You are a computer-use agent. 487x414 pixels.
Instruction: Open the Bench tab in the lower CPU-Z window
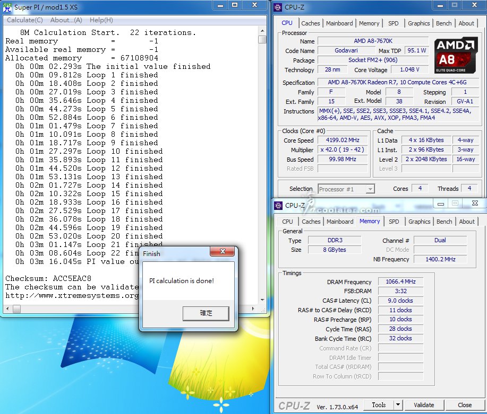pyautogui.click(x=444, y=222)
